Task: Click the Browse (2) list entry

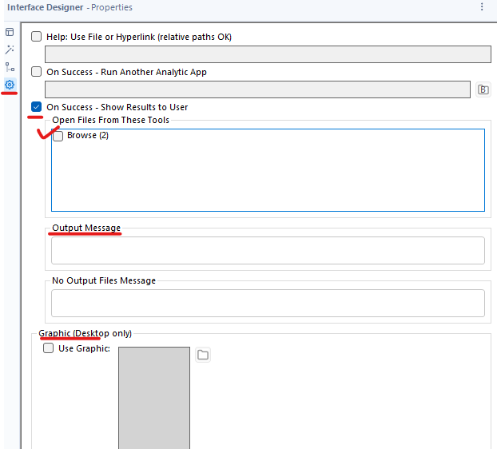Action: tap(88, 136)
